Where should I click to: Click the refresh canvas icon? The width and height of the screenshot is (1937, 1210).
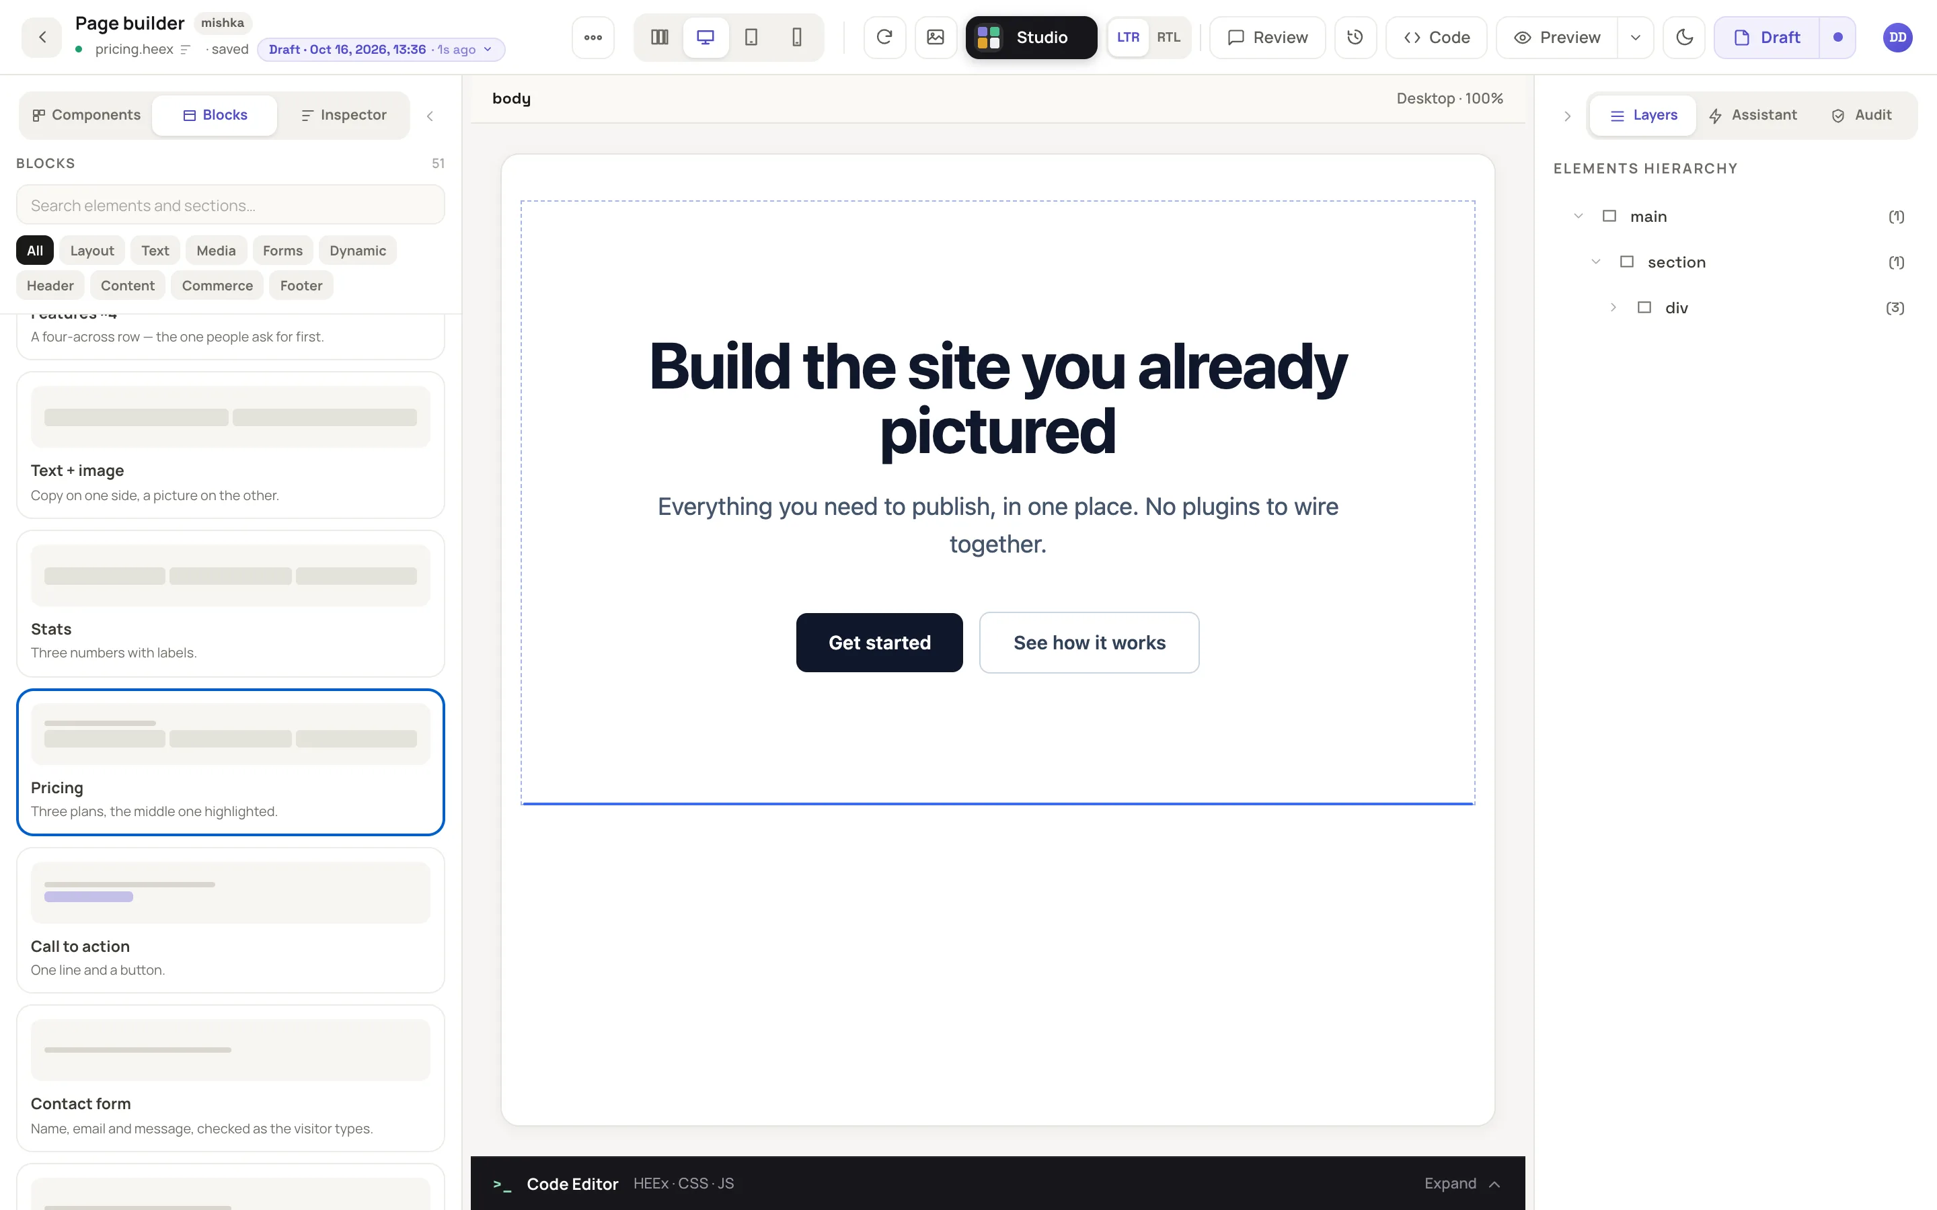[884, 37]
